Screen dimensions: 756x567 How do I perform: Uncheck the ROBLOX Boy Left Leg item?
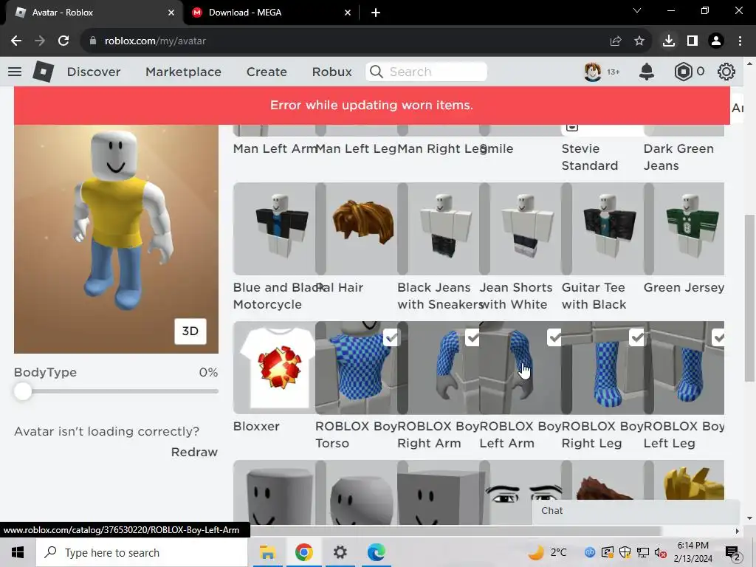(718, 337)
